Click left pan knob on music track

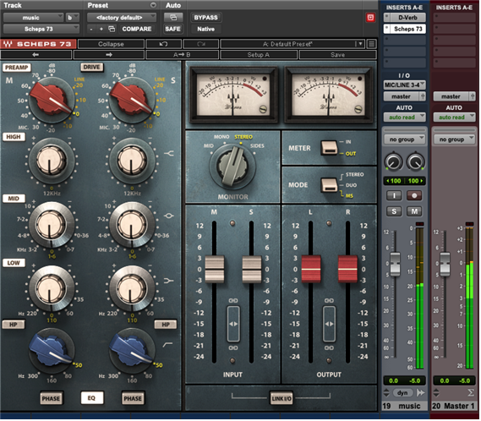coord(394,161)
